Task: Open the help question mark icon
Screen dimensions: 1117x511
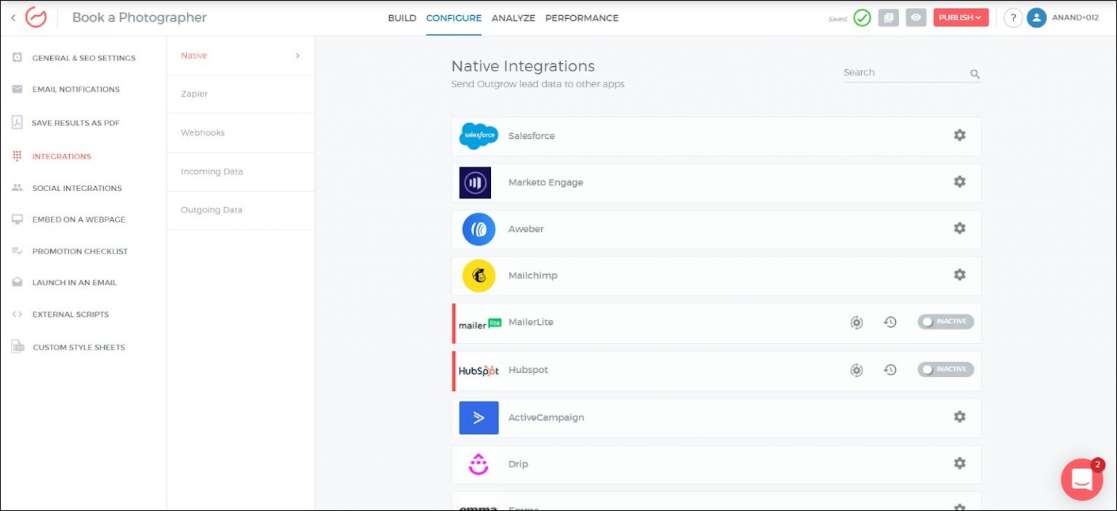Action: [1013, 17]
